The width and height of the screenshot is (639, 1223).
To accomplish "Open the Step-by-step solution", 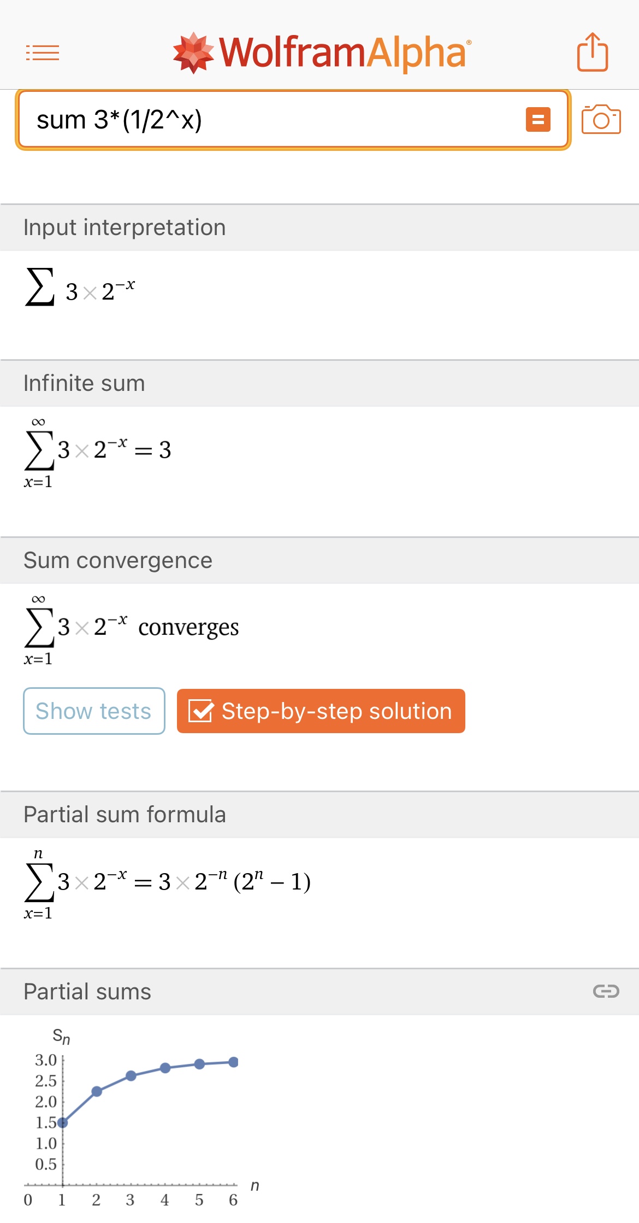I will [321, 711].
